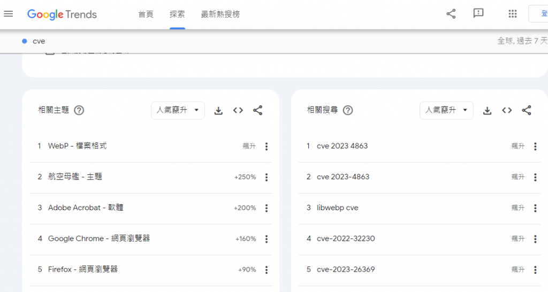Click the +250% value for 航空母艦

click(245, 177)
